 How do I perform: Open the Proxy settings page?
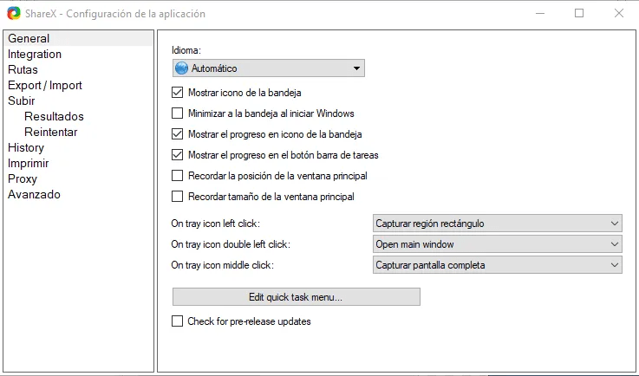coord(23,179)
